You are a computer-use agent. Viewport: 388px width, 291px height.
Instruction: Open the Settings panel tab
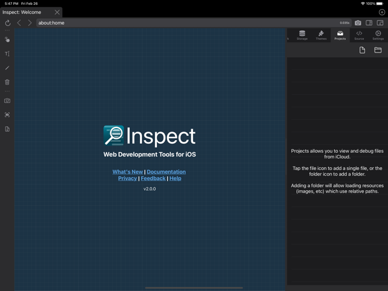point(378,35)
